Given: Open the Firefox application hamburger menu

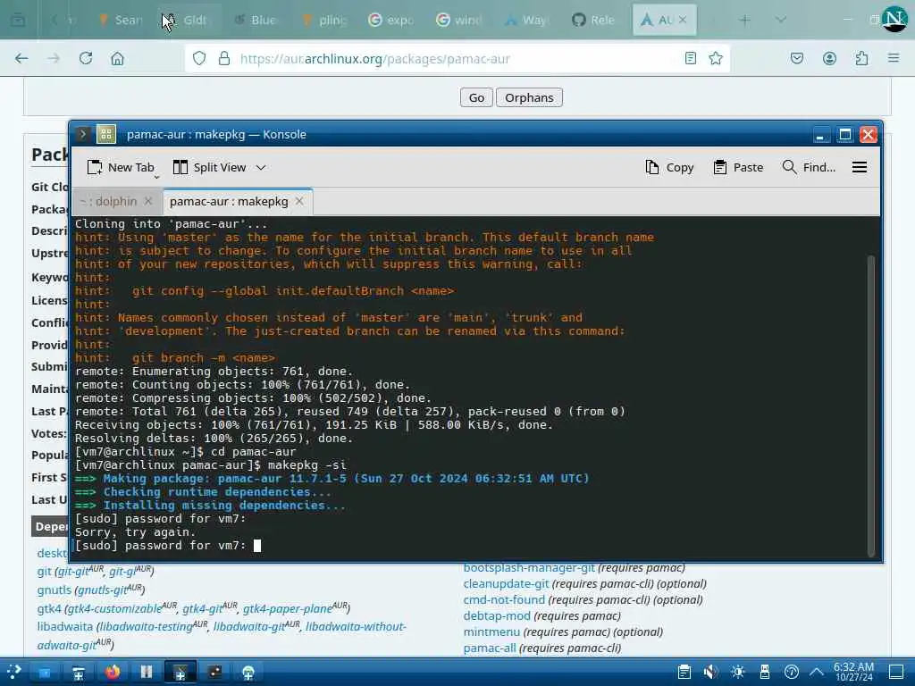Looking at the screenshot, I should coord(894,58).
